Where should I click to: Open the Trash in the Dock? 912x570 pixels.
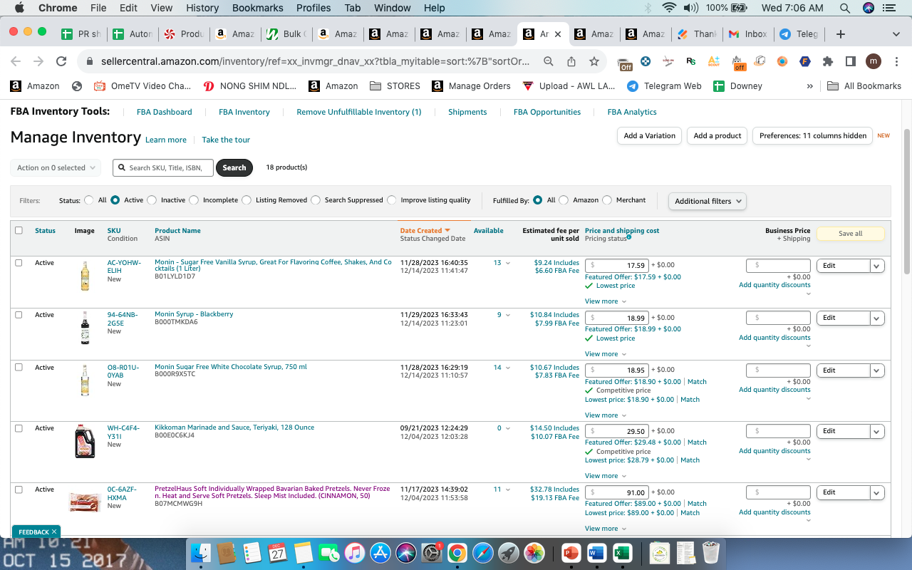pos(710,552)
